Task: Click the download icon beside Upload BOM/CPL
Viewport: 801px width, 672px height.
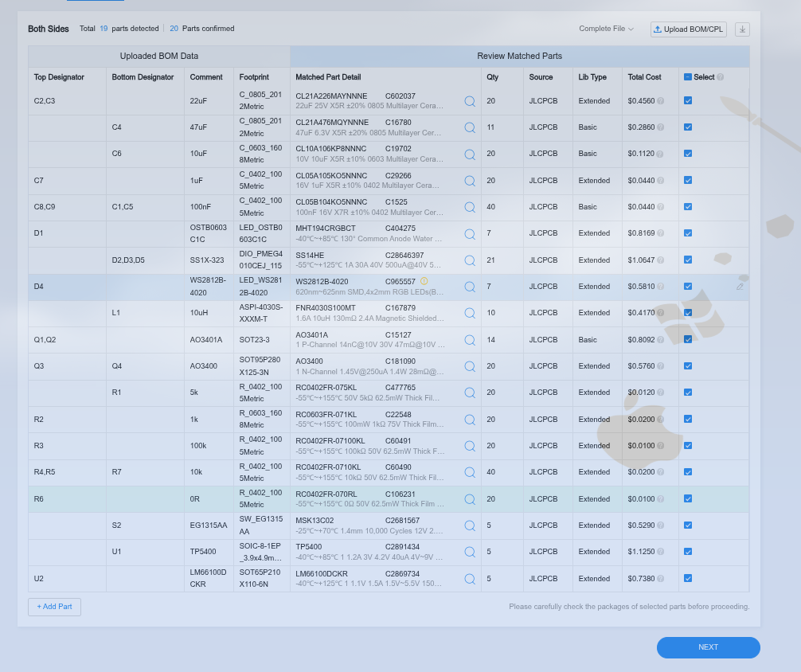Action: point(742,29)
